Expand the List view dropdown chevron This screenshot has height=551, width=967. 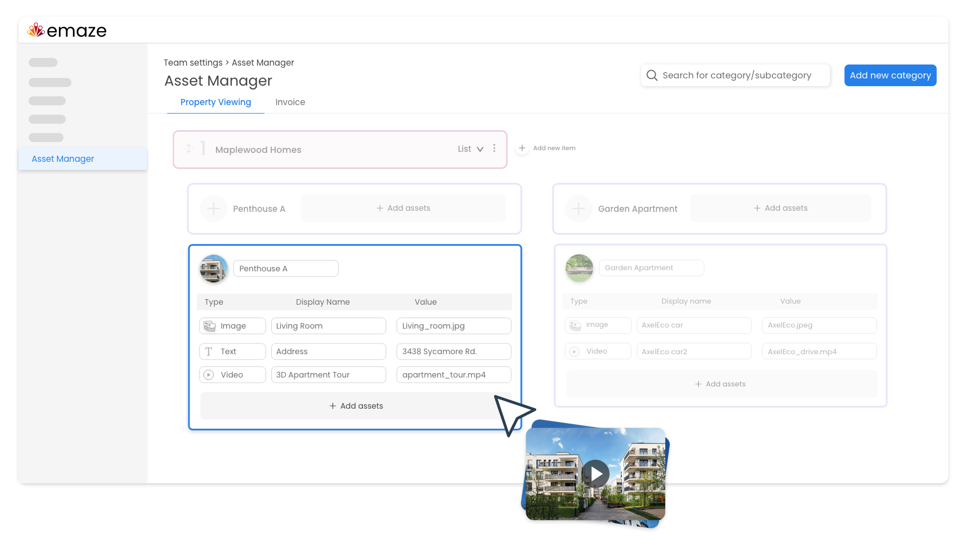[480, 149]
